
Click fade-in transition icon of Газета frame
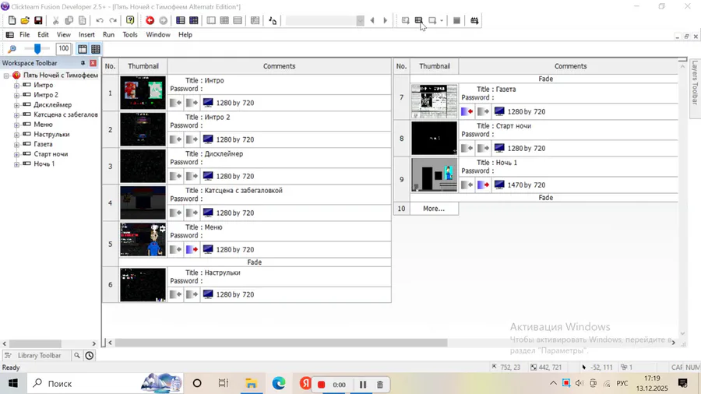(x=467, y=111)
